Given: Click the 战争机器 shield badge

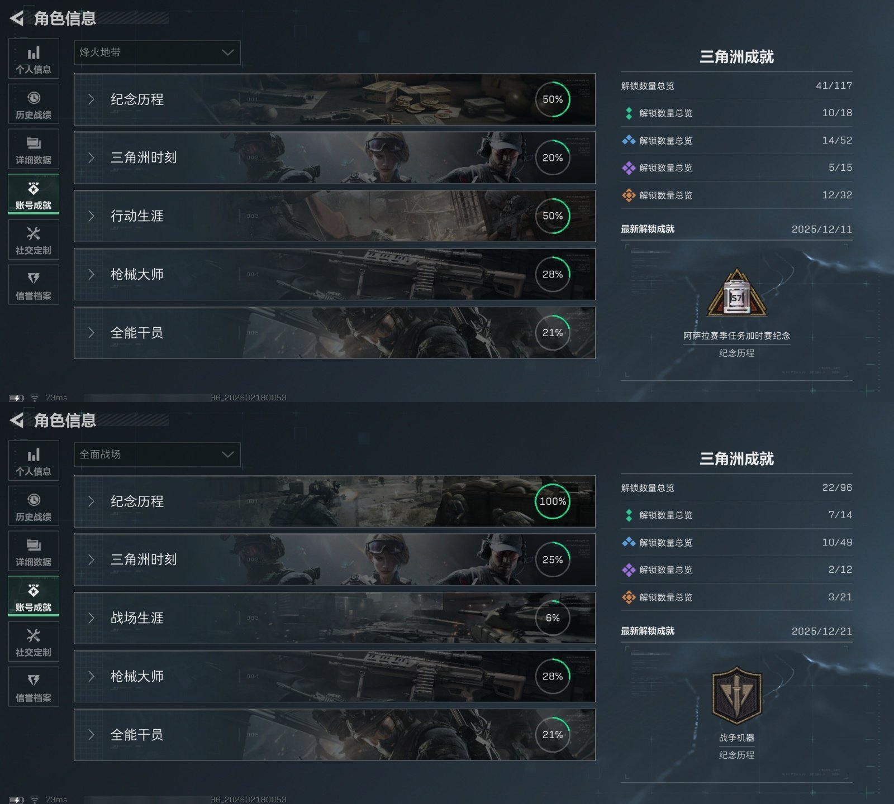Looking at the screenshot, I should click(x=736, y=696).
